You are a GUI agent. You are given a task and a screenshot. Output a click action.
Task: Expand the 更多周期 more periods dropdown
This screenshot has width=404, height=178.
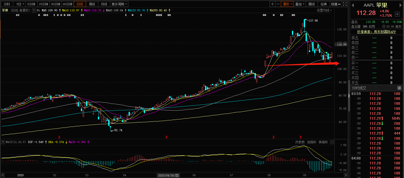pos(119,4)
